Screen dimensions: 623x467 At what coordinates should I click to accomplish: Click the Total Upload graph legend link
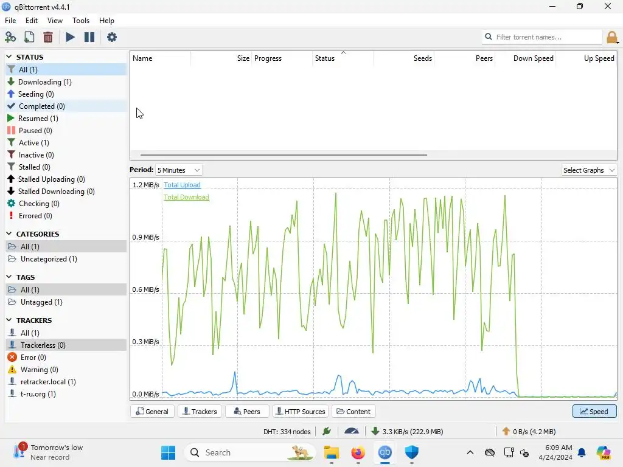[x=182, y=185]
